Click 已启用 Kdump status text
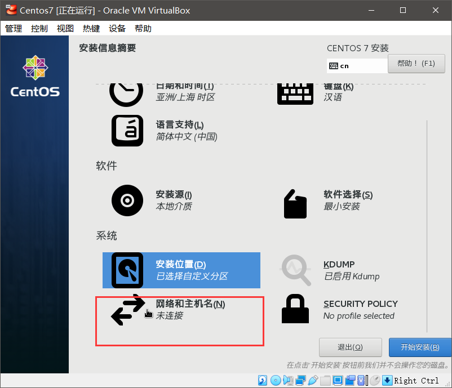The image size is (452, 388). pyautogui.click(x=351, y=276)
